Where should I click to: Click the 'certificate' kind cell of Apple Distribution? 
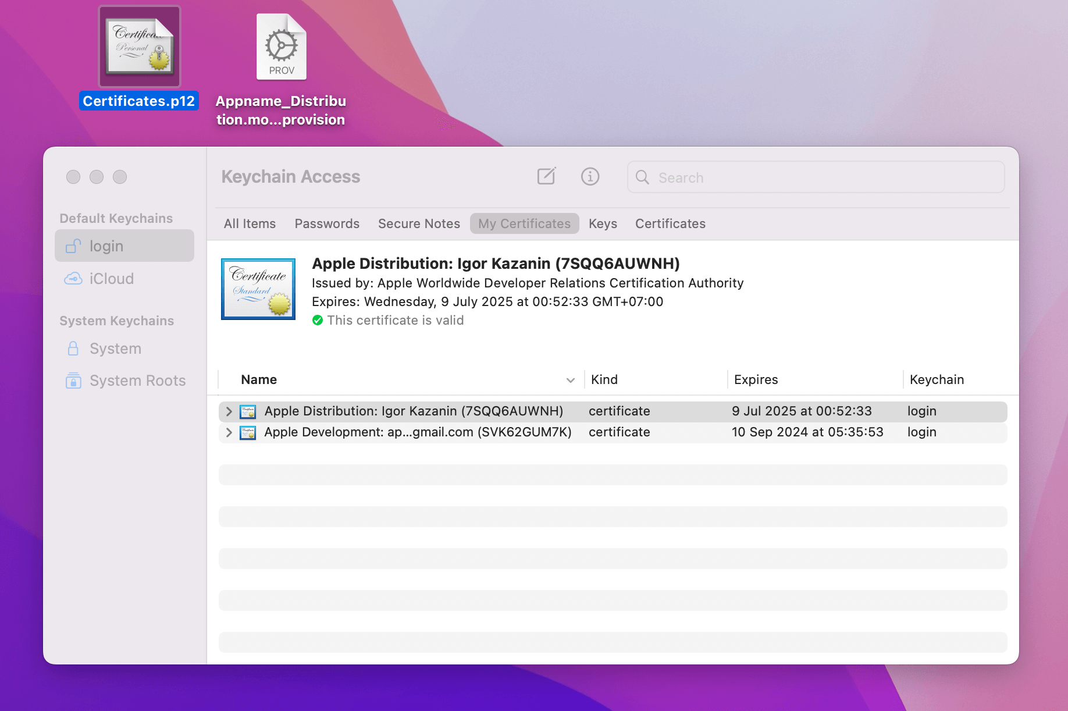[619, 411]
